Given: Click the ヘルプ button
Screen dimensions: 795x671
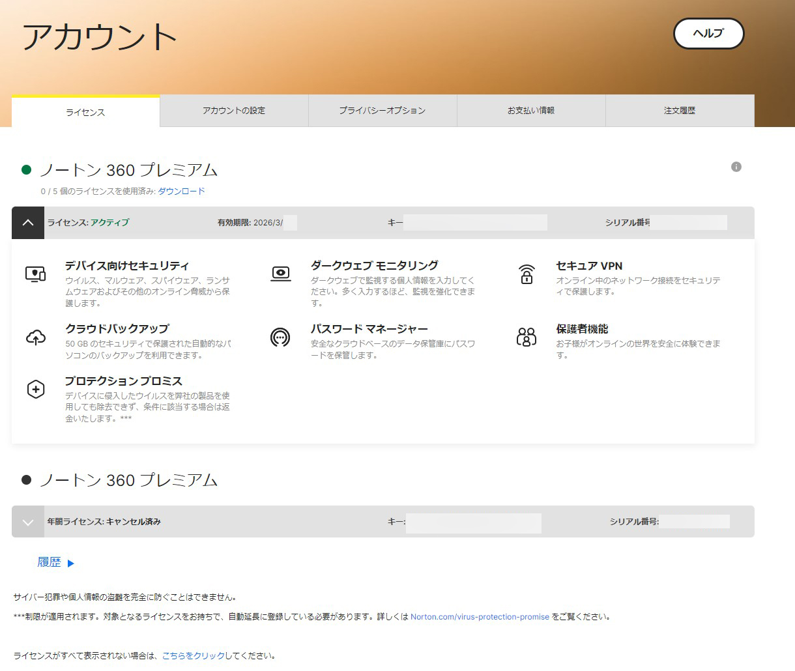Looking at the screenshot, I should [x=708, y=33].
